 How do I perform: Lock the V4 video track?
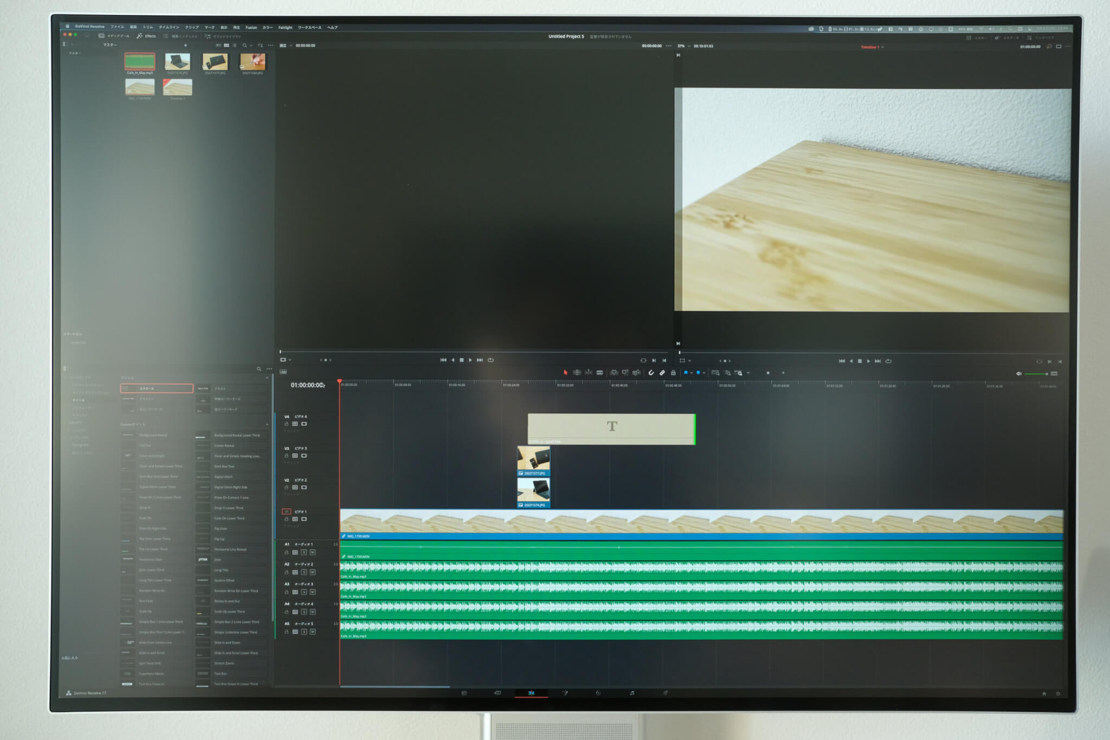[287, 424]
